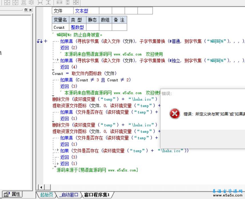Screen dimensions: 245x199
Task: Click the red error X icon
Action: (x=174, y=114)
